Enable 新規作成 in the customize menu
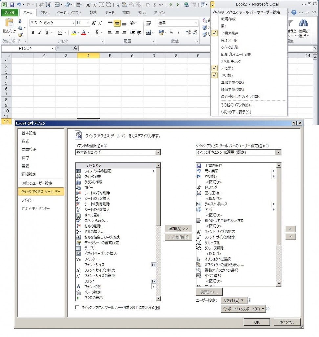Image resolution: width=319 pixels, height=337 pixels. point(249,19)
